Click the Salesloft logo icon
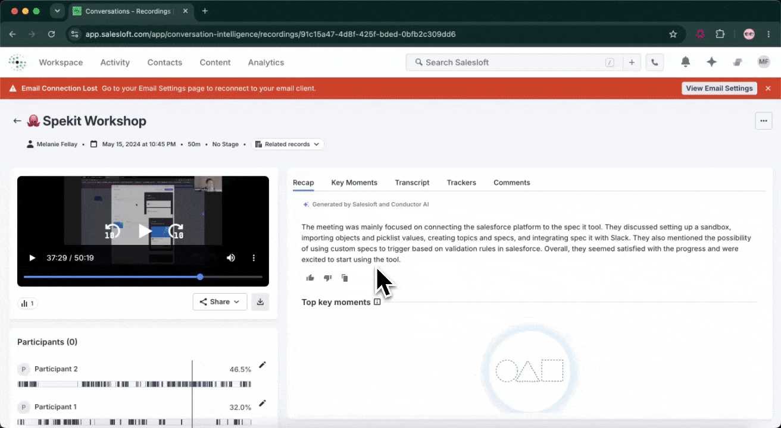 pyautogui.click(x=17, y=62)
